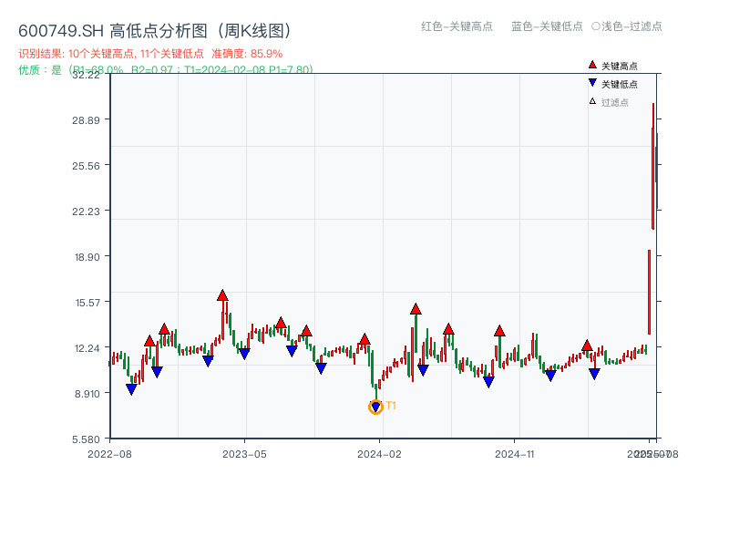The image size is (729, 547).
Task: Toggle the 关键低点 entry in the chart legend
Action: pyautogui.click(x=612, y=84)
